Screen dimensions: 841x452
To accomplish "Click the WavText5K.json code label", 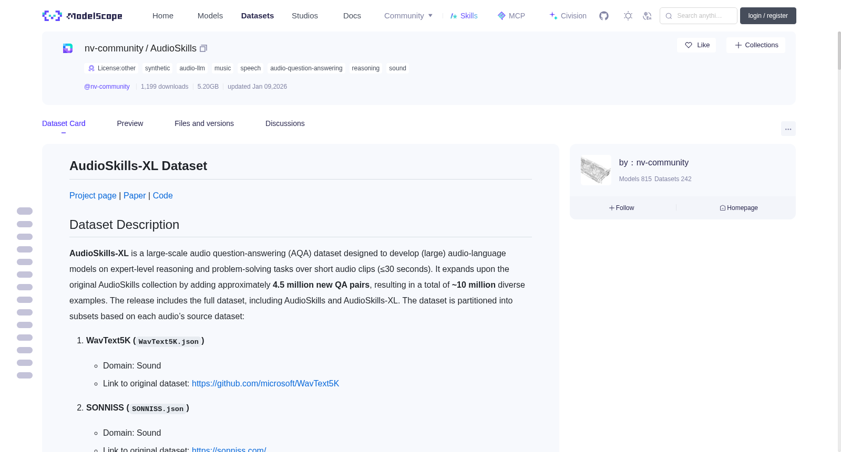I will pos(169,342).
